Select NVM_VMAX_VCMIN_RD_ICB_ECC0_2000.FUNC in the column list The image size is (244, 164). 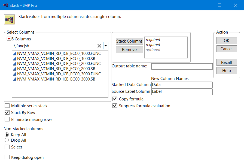point(59,64)
